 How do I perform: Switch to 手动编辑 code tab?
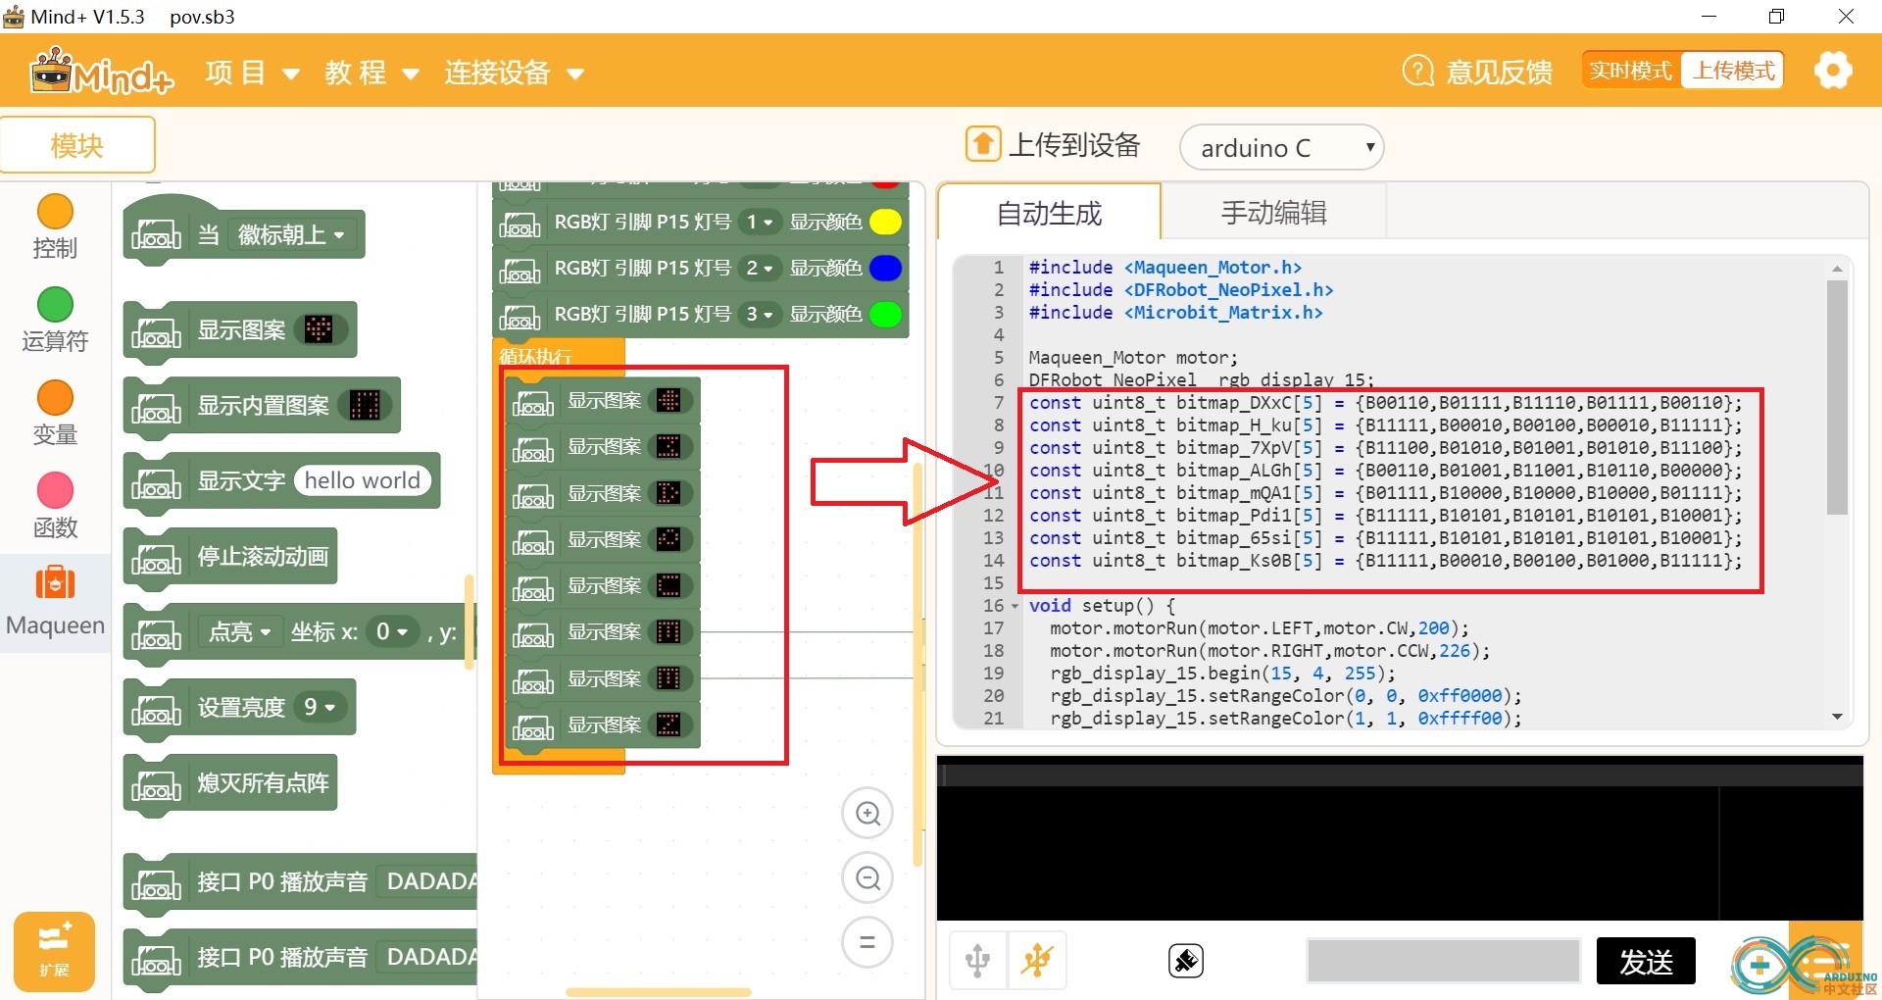1274,212
